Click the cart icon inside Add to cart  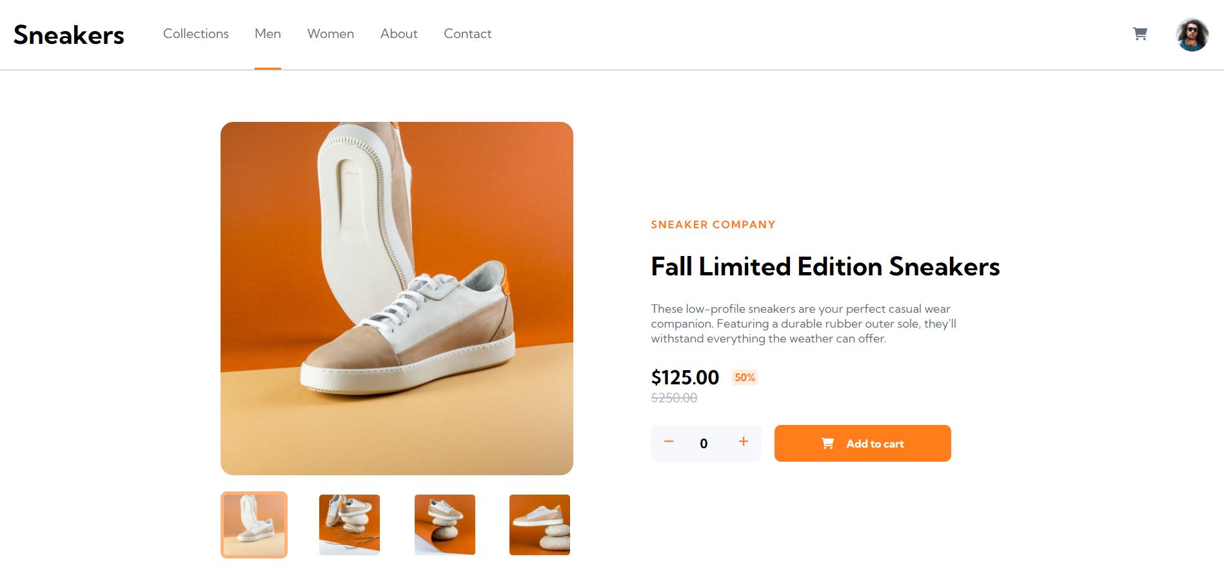pos(827,444)
